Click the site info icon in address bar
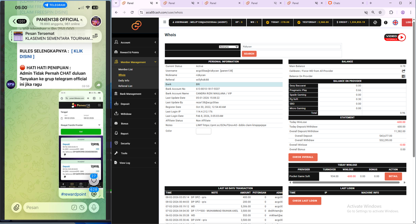 tap(141, 13)
